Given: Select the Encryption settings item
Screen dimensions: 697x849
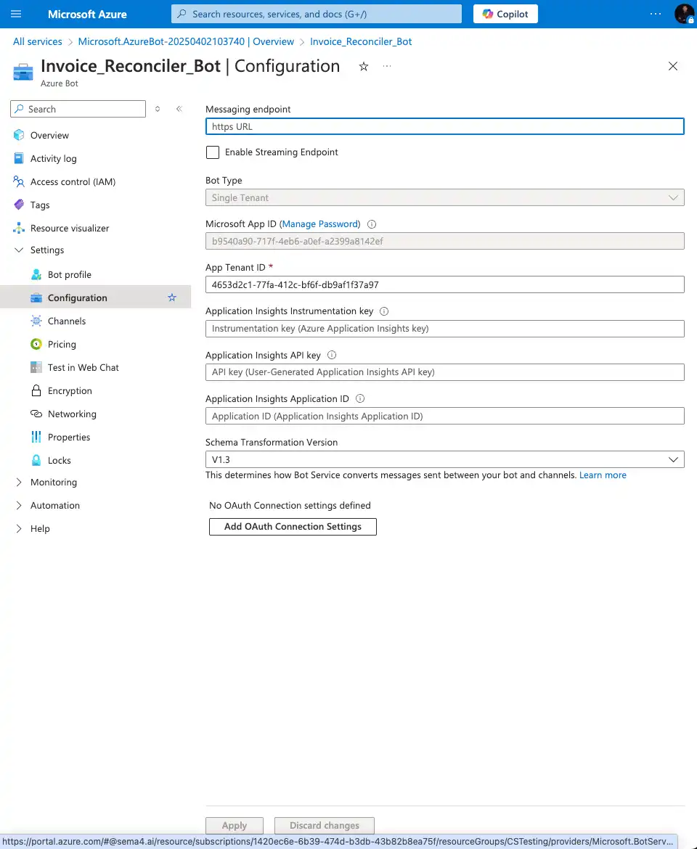Looking at the screenshot, I should (x=69, y=390).
